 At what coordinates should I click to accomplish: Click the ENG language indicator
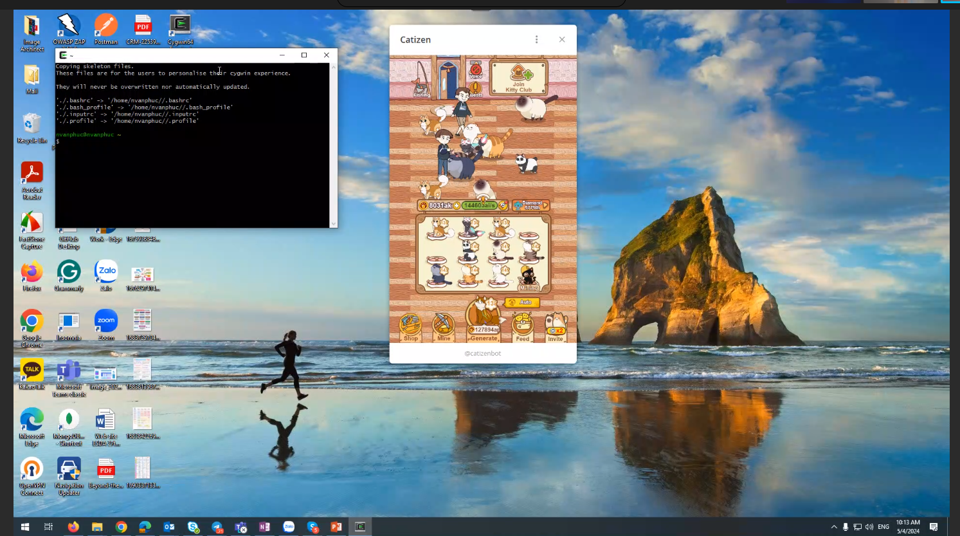coord(883,526)
